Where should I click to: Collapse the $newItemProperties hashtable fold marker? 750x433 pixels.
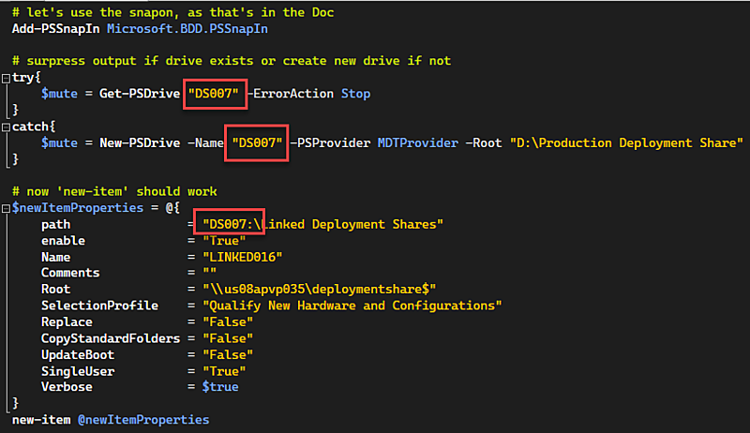click(6, 208)
